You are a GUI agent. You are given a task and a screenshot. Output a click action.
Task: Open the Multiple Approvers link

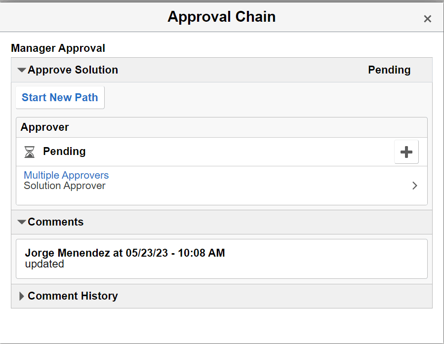click(66, 175)
